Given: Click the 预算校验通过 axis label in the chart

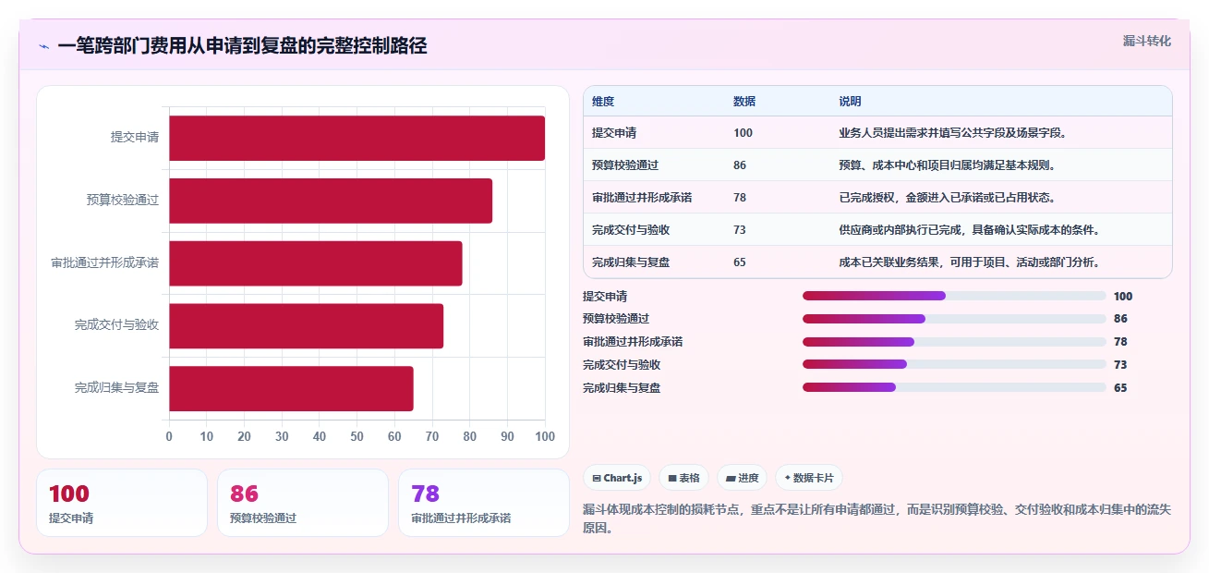Looking at the screenshot, I should click(123, 200).
